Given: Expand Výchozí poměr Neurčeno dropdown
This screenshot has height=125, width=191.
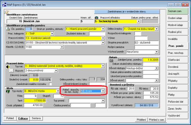Looking at the screenshot, I should [x=157, y=52].
